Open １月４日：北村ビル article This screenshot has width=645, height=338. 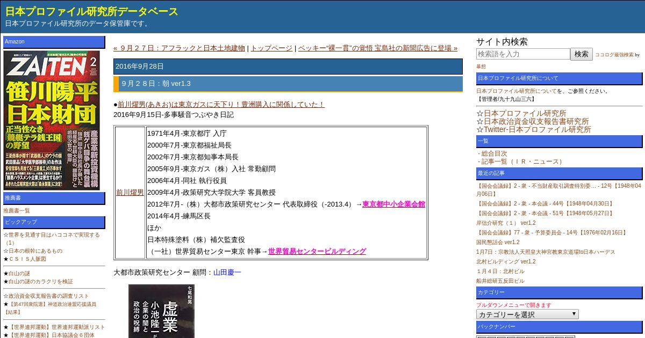(500, 271)
